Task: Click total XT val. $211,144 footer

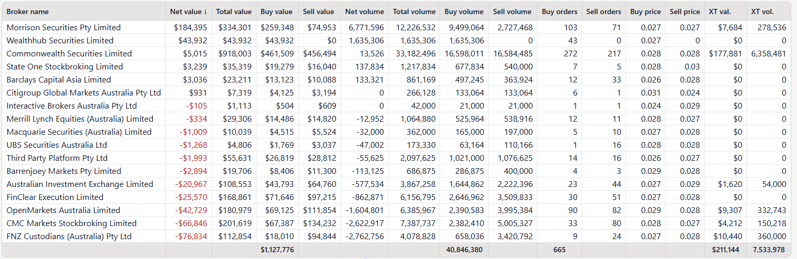Action: [726, 250]
